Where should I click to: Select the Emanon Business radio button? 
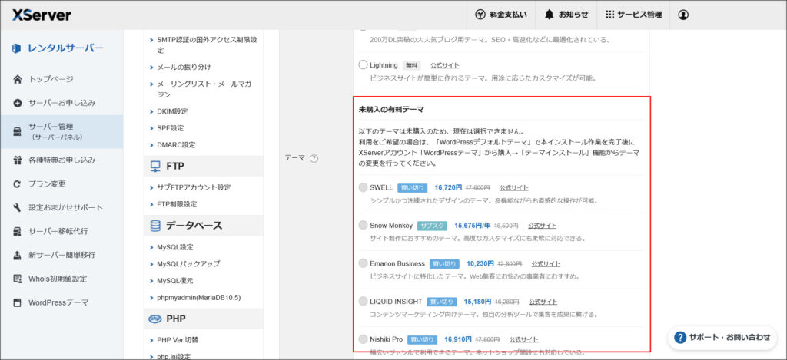[x=363, y=263]
